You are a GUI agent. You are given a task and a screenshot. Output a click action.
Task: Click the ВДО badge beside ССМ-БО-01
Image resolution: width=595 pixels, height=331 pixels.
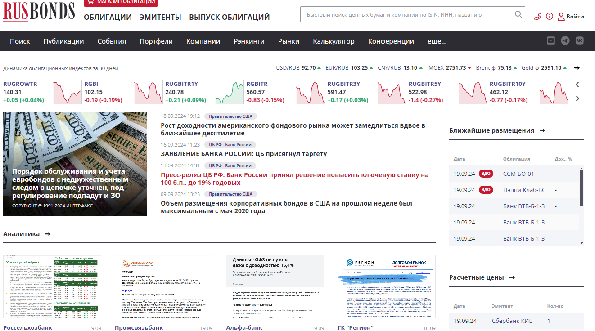[x=486, y=174]
